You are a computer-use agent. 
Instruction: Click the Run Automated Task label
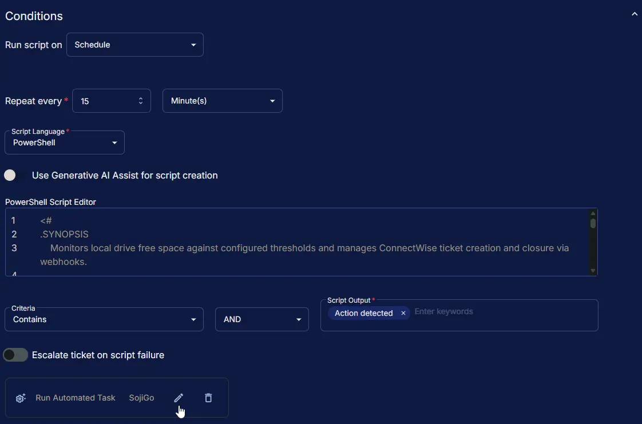pyautogui.click(x=76, y=398)
